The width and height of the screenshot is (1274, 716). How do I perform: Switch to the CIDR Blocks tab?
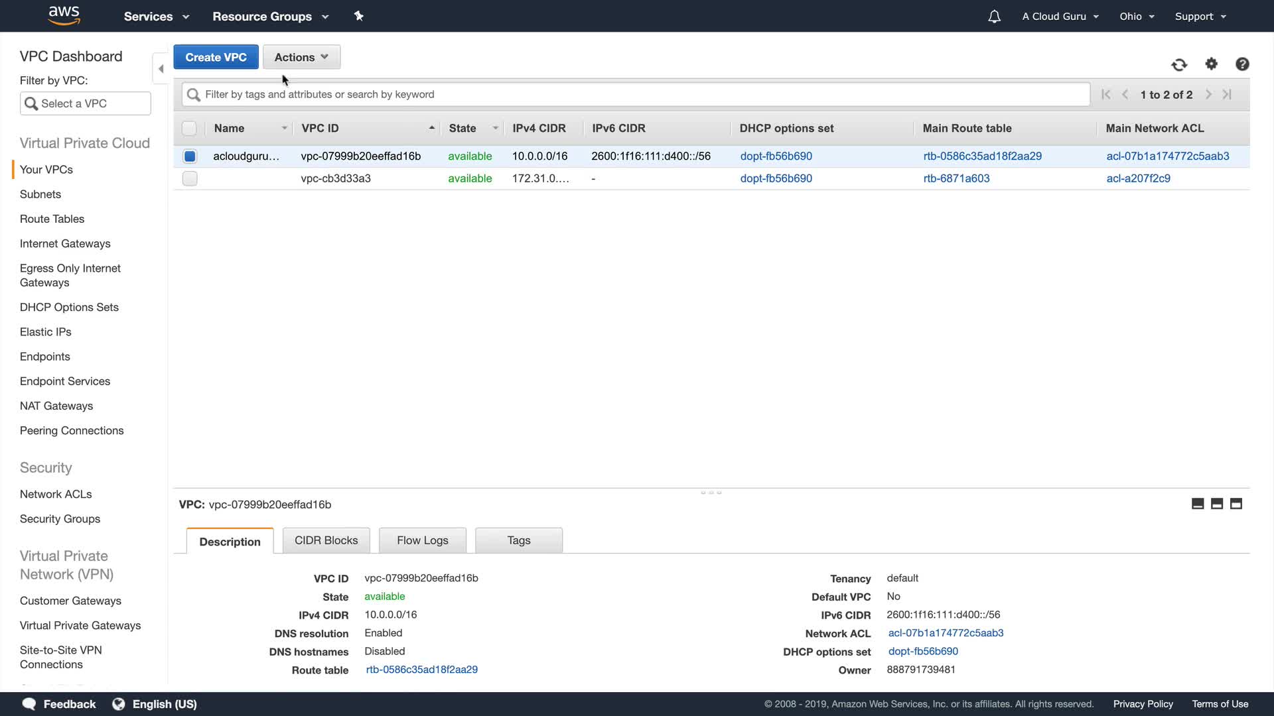coord(326,540)
